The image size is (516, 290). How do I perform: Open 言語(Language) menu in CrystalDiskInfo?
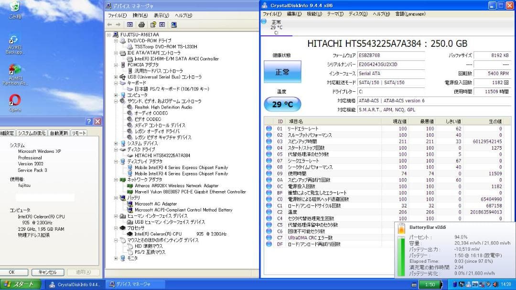point(410,14)
